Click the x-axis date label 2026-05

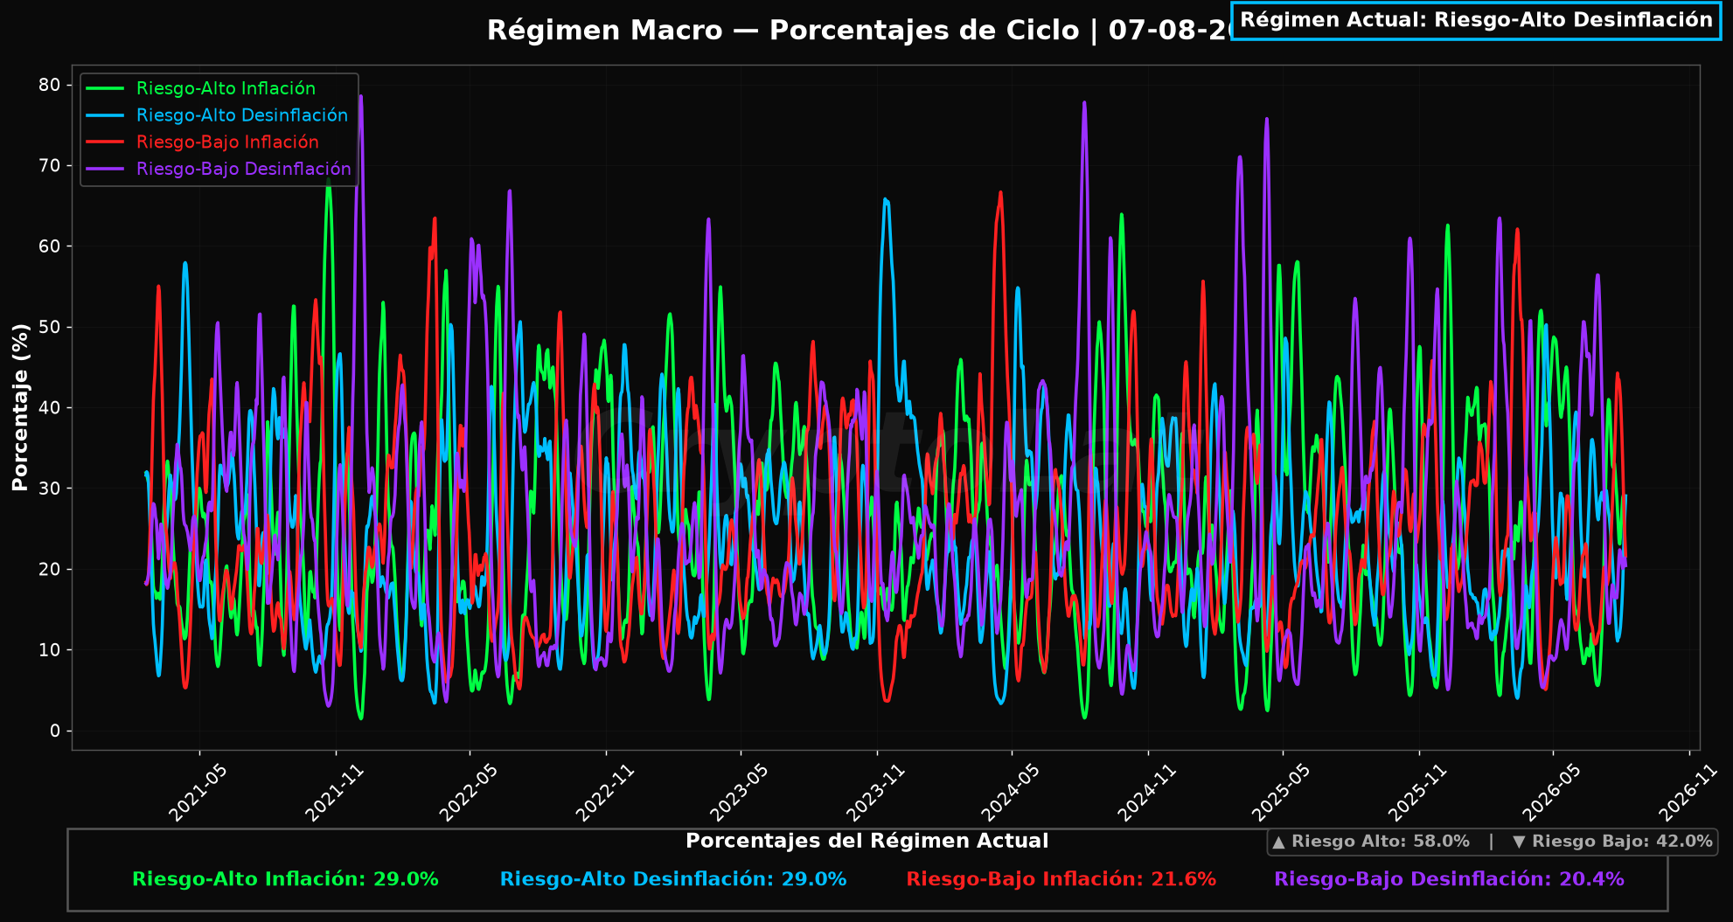coord(1552,793)
